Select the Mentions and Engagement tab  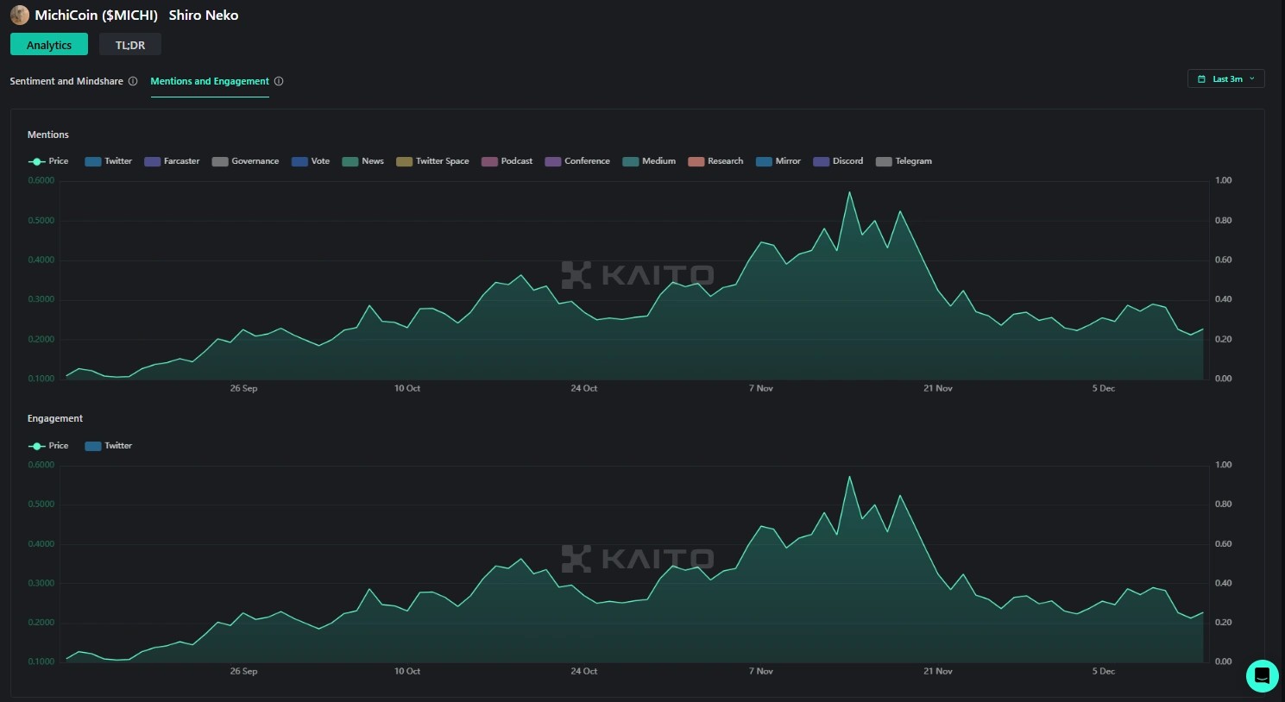210,81
